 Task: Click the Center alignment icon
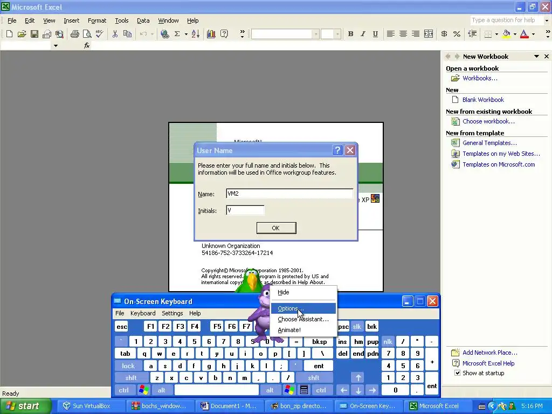click(x=403, y=34)
